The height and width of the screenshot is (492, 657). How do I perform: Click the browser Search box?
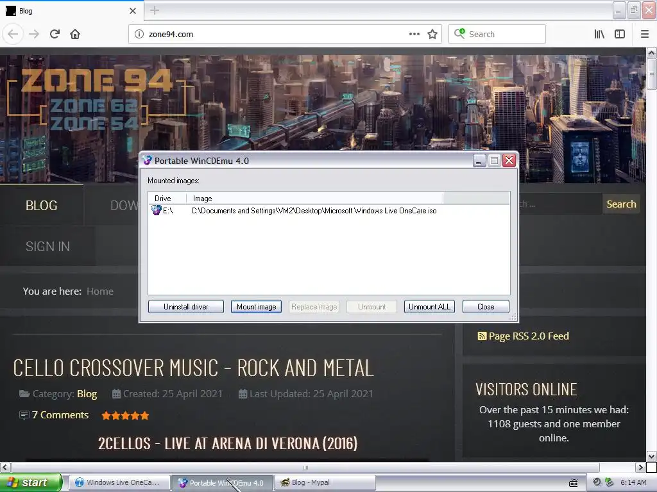[497, 35]
